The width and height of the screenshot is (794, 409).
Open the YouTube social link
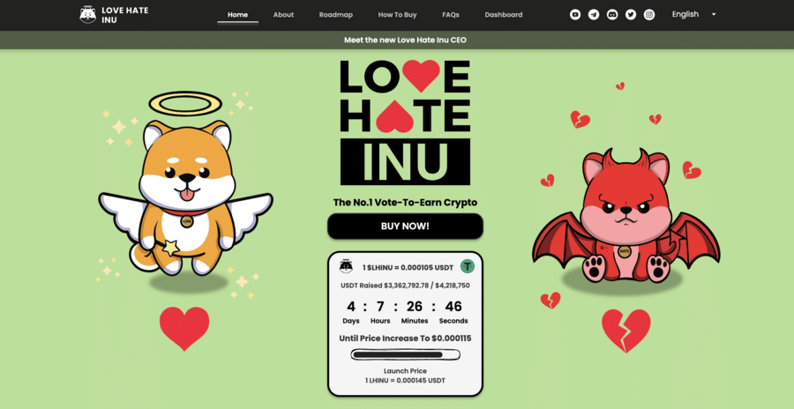(x=574, y=15)
